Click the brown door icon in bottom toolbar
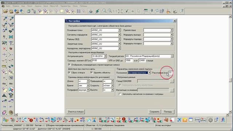 (x=166, y=120)
